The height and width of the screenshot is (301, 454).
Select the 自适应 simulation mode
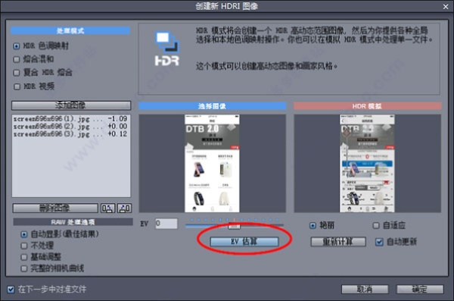tap(376, 225)
